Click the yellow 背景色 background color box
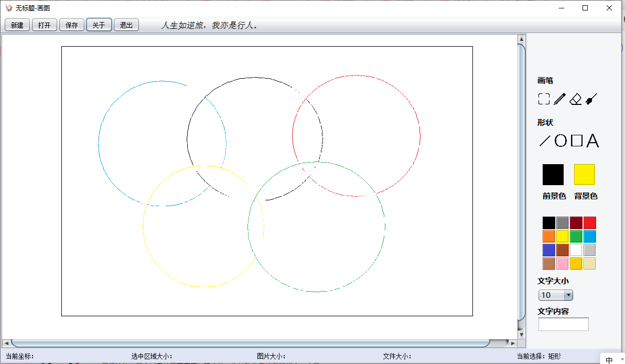 [x=584, y=175]
